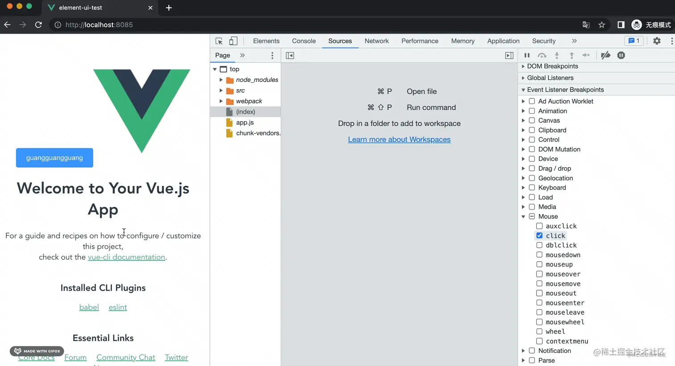Pause script execution

point(527,55)
